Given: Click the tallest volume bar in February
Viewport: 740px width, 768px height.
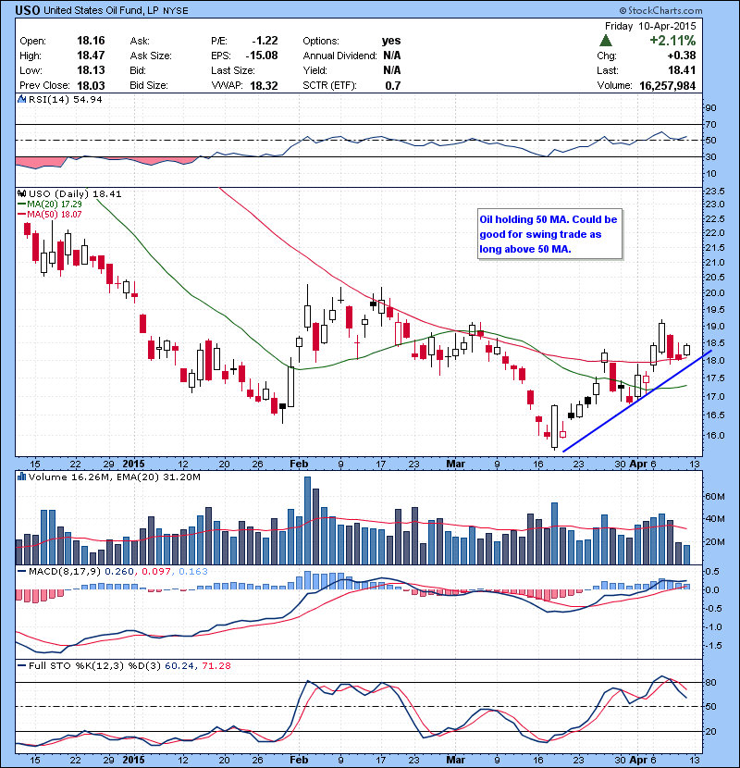Looking at the screenshot, I should pyautogui.click(x=307, y=521).
